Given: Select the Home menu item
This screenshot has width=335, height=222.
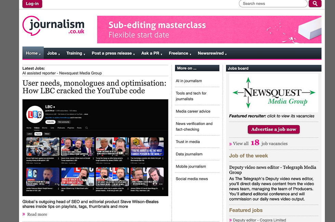Looking at the screenshot, I should [33, 53].
